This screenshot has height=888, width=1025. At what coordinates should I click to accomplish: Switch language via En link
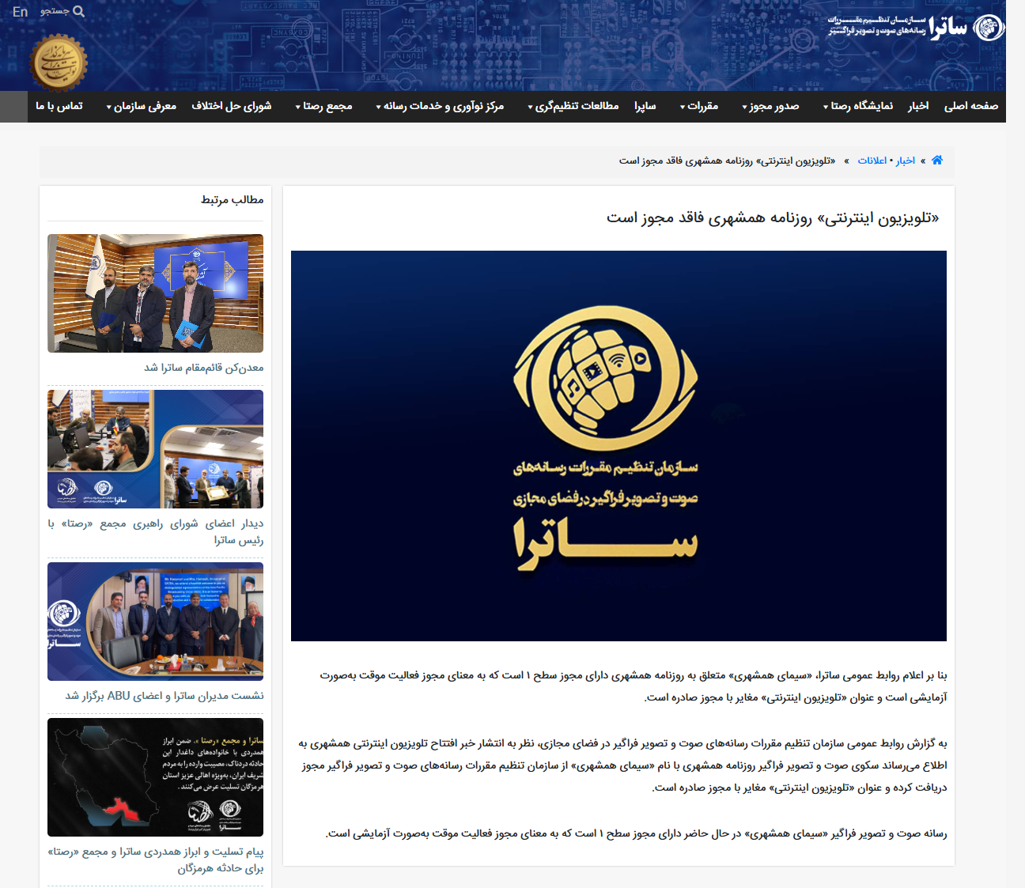21,12
